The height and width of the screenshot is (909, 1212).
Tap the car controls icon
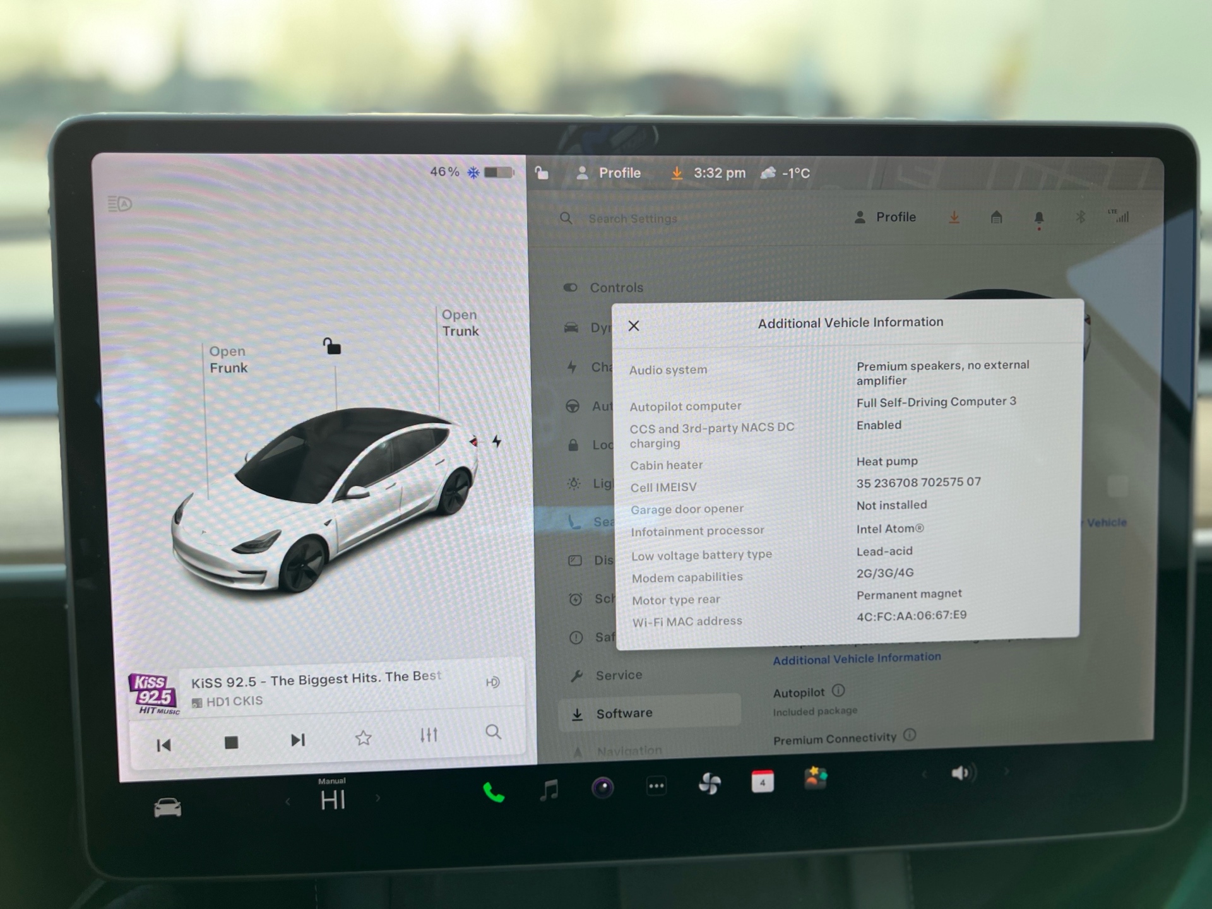point(167,807)
